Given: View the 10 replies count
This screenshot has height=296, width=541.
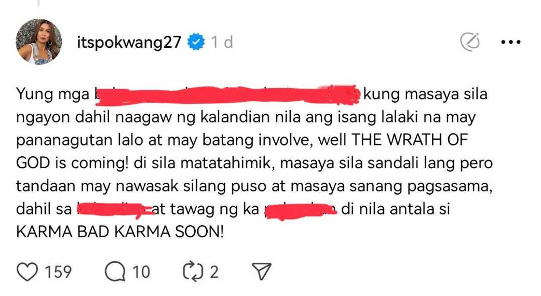Looking at the screenshot, I should [x=142, y=271].
